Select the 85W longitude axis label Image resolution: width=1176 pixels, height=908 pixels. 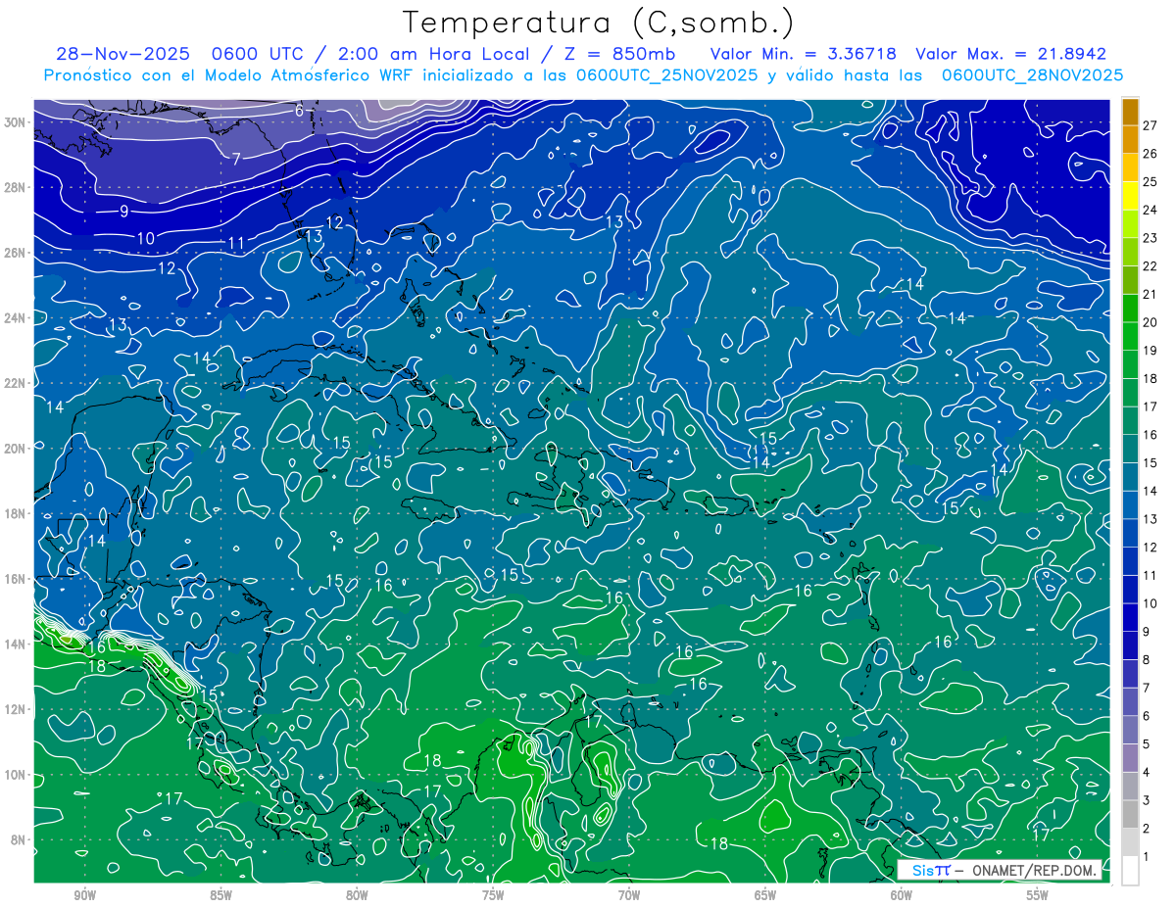[220, 895]
